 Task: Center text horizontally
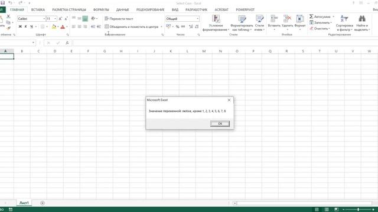(79, 26)
